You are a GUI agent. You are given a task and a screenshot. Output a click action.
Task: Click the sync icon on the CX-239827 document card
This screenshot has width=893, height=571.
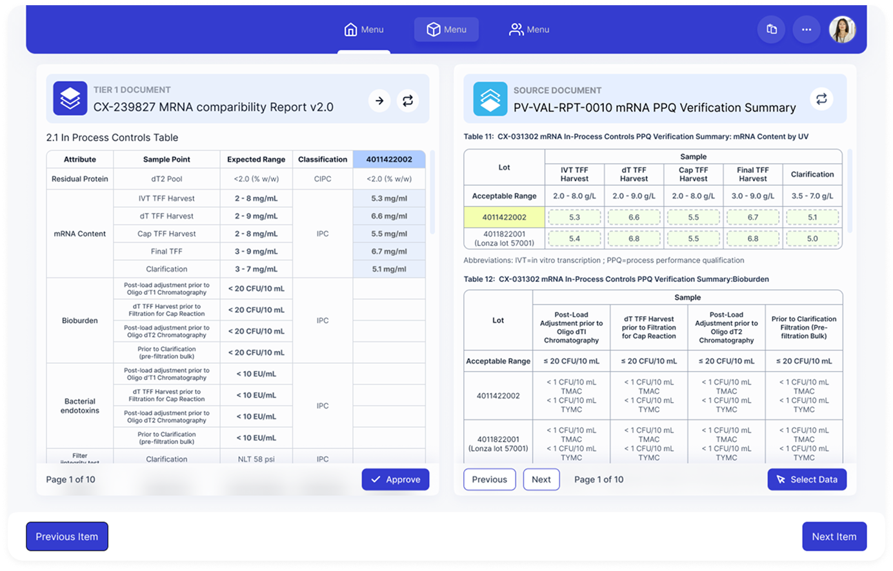[407, 101]
